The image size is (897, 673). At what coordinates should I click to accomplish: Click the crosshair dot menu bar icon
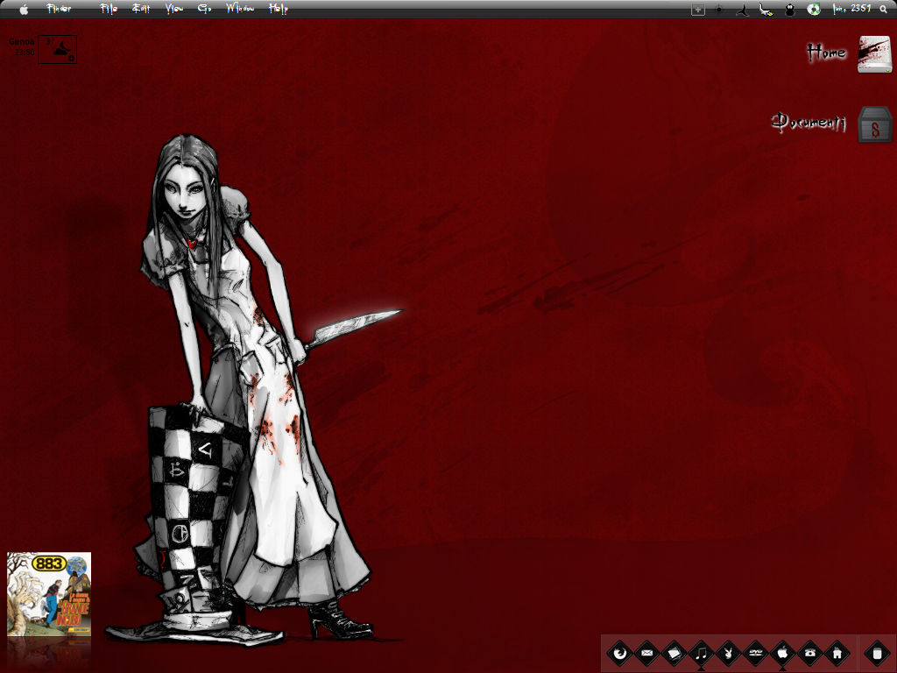[719, 9]
